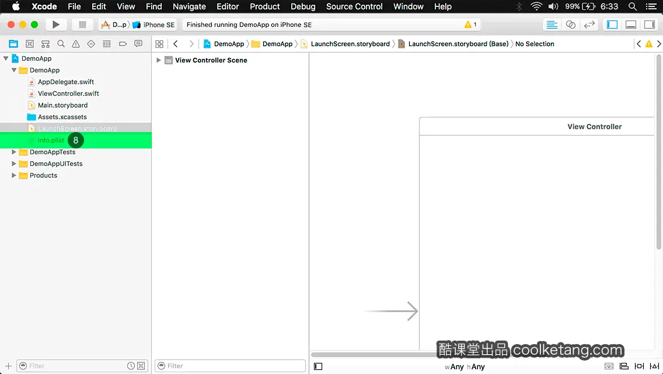Click the Wi-Fi status icon
The width and height of the screenshot is (663, 374).
pos(536,6)
